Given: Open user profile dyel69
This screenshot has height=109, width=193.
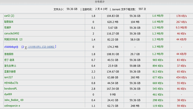Looking at the screenshot, I should click(x=8, y=94).
